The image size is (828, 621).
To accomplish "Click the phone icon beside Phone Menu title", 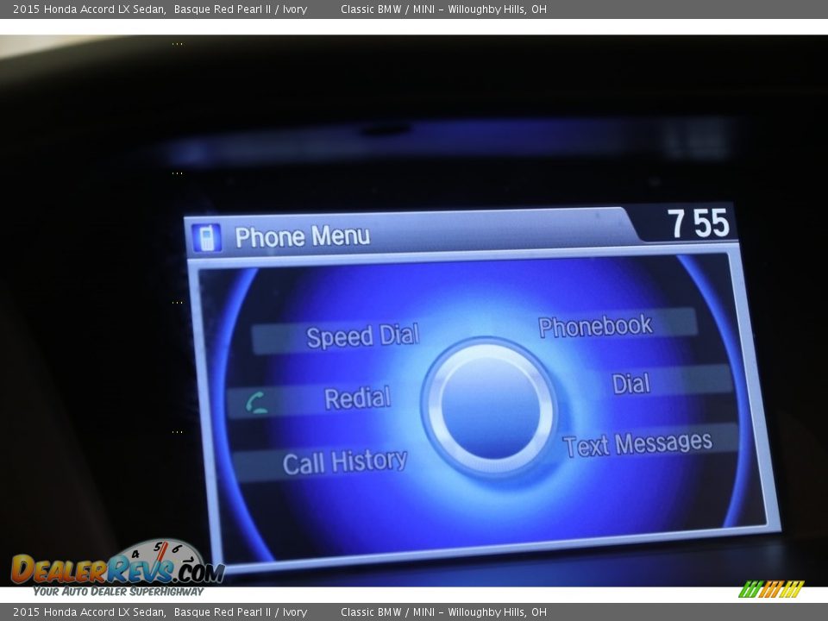I will pos(207,237).
